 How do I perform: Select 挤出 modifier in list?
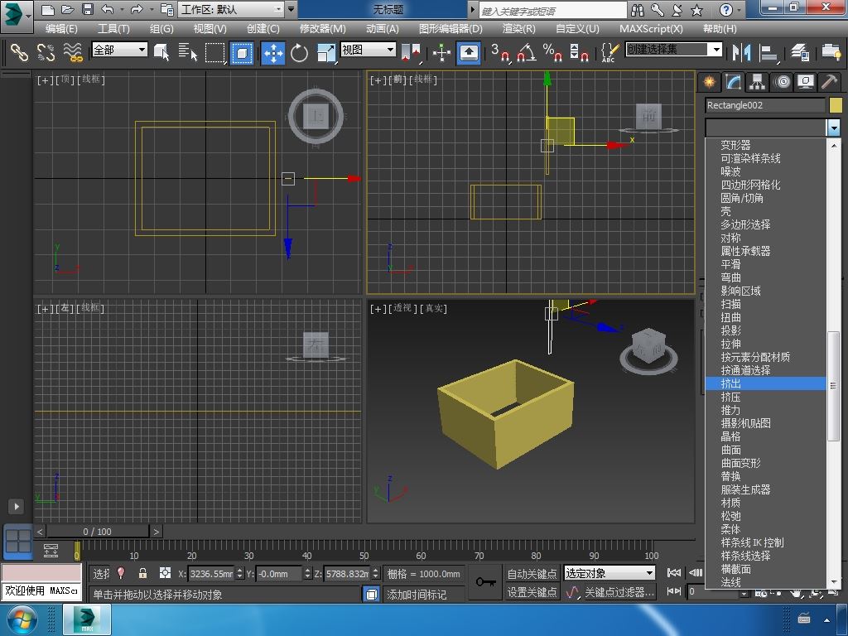tap(765, 383)
